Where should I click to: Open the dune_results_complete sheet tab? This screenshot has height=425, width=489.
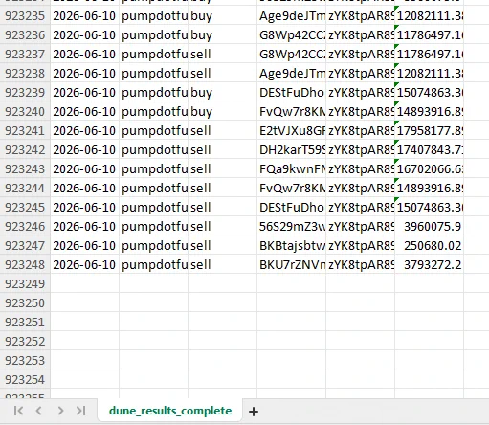click(x=170, y=411)
